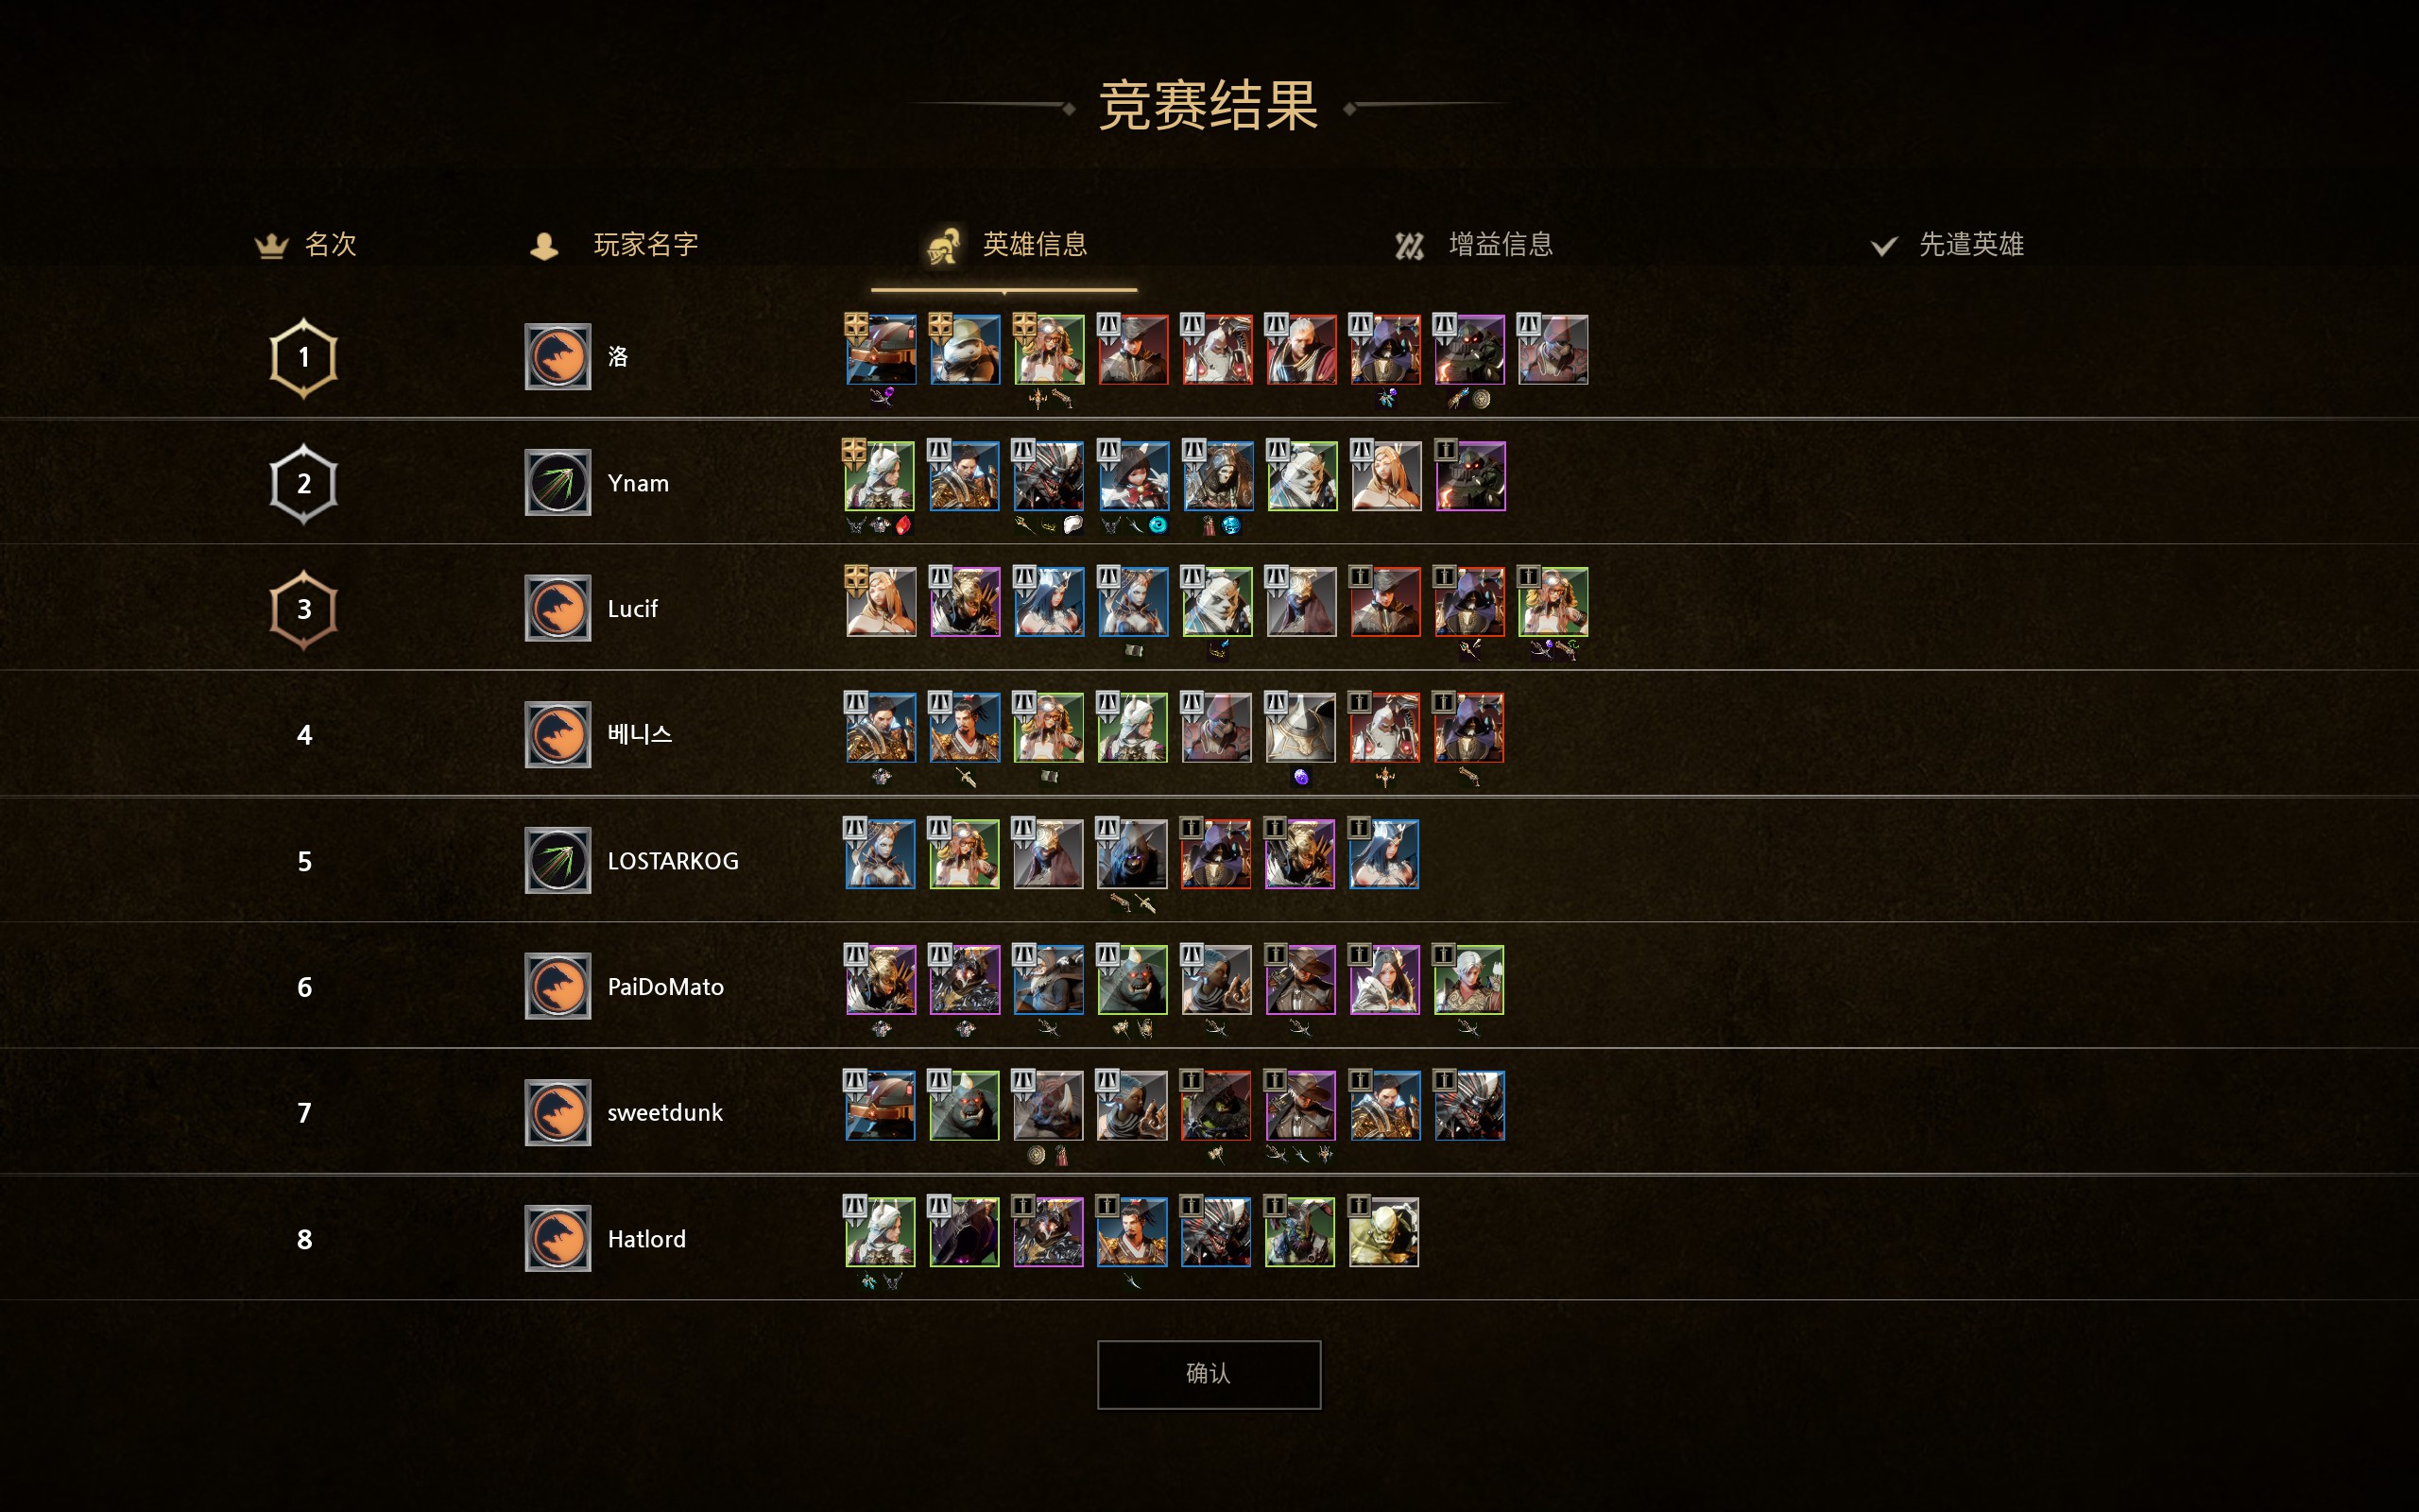The width and height of the screenshot is (2419, 1512).
Task: Click the silver rank 2 hexagon badge
Action: point(304,484)
